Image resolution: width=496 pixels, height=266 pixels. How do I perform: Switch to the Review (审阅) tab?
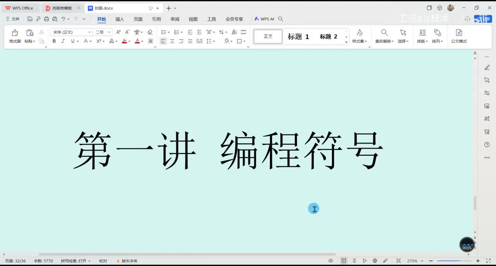[175, 19]
